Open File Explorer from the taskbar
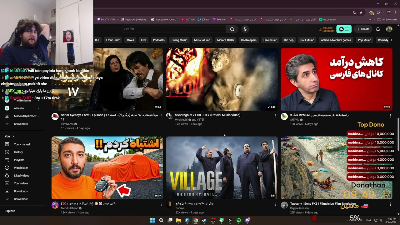This screenshot has height=225, width=400. (x=178, y=220)
